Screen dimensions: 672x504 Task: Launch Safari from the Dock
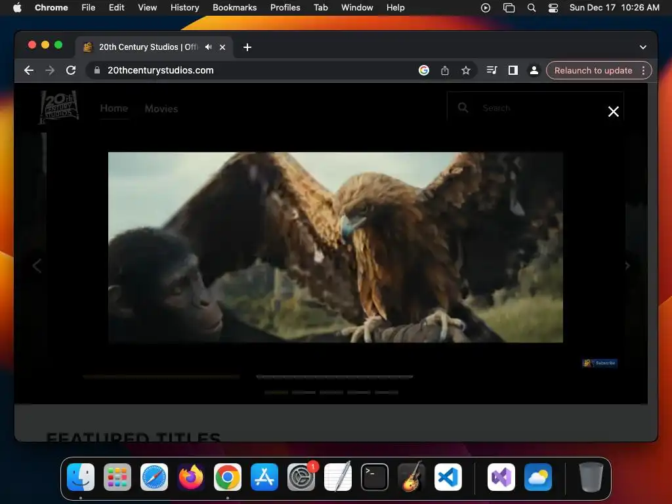pos(154,477)
